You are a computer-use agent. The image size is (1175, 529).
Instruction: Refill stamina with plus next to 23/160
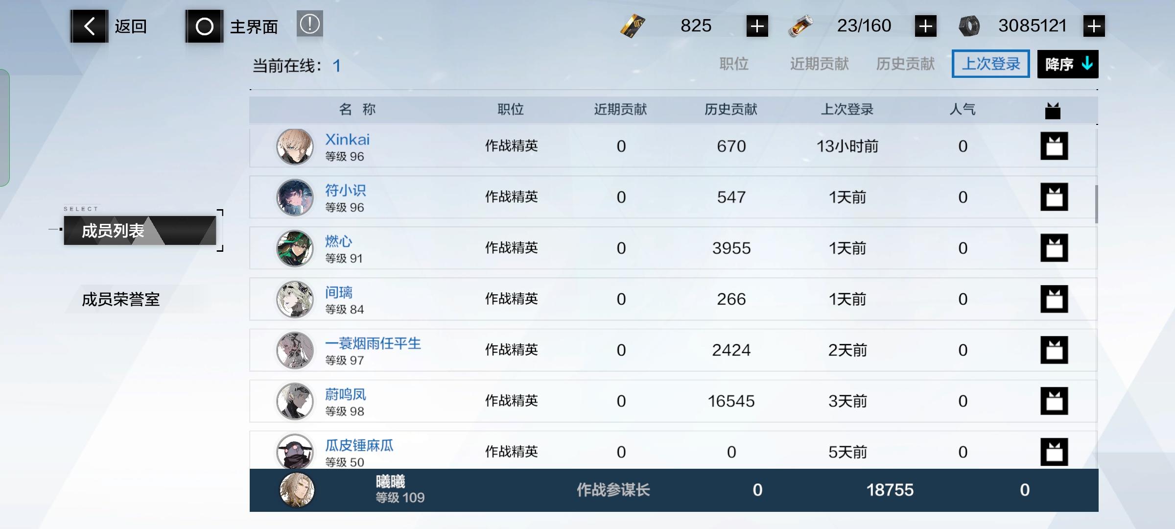click(925, 26)
